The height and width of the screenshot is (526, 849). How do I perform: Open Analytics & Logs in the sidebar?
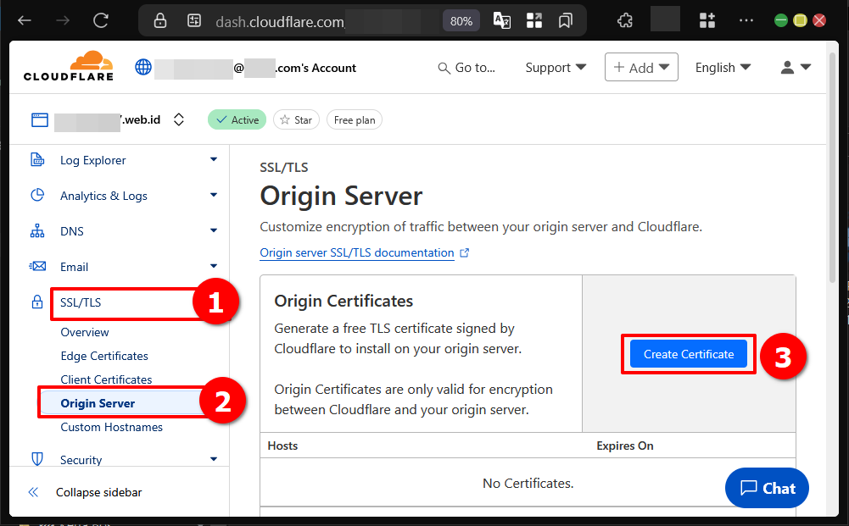[x=103, y=196]
